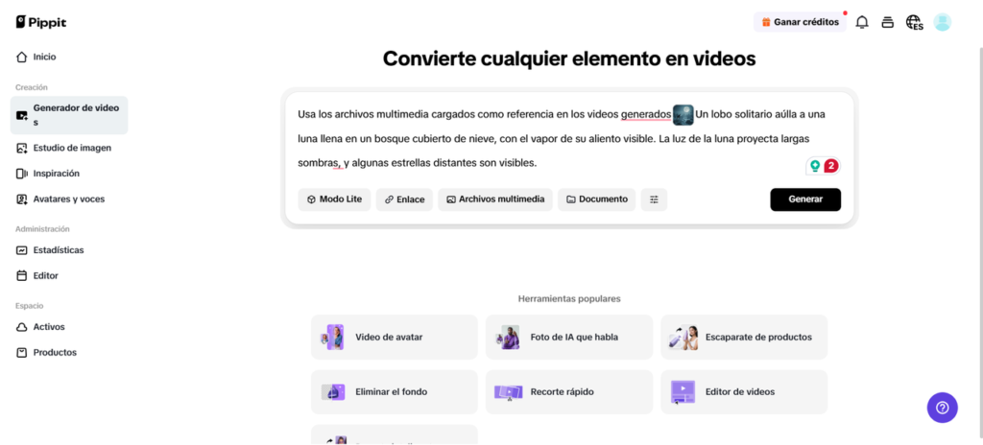Go to Inicio in sidebar
Image resolution: width=983 pixels, height=445 pixels.
pos(44,57)
